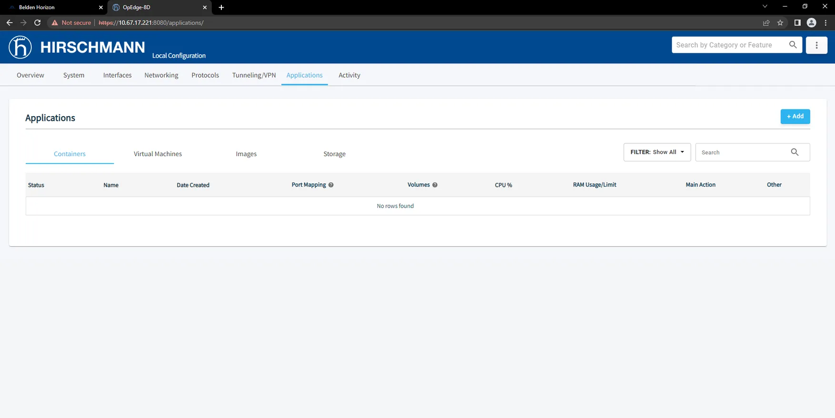Open the Tunneling/VPN tab
This screenshot has width=835, height=418.
(x=254, y=75)
